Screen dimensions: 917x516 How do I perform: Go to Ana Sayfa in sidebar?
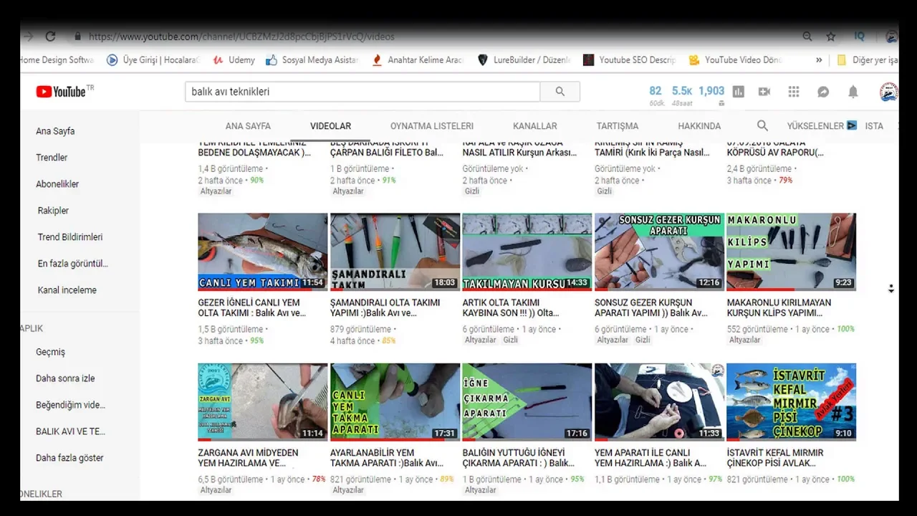[55, 131]
